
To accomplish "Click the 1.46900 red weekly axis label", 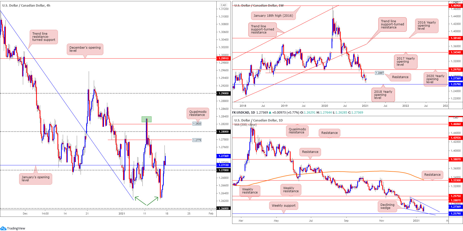I will (x=455, y=6).
